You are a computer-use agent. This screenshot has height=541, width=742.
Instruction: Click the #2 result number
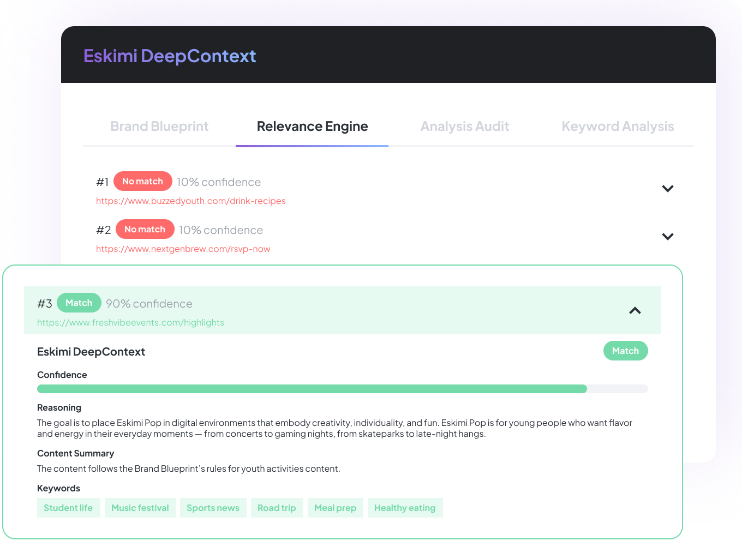(x=104, y=230)
